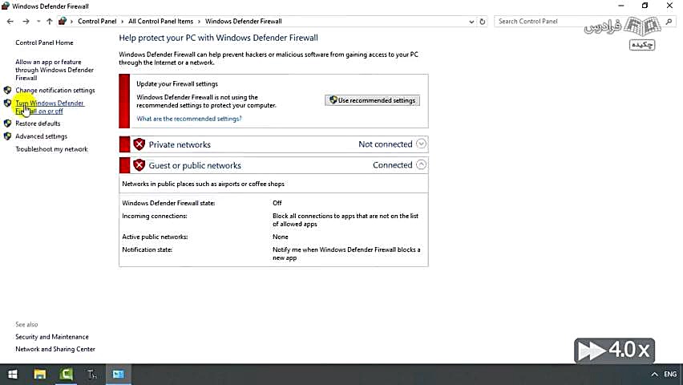The width and height of the screenshot is (683, 385).
Task: Click shield icon beside Change notification settings
Action: pos(7,91)
